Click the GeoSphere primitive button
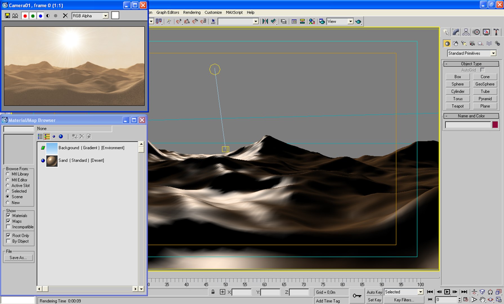 click(x=485, y=84)
